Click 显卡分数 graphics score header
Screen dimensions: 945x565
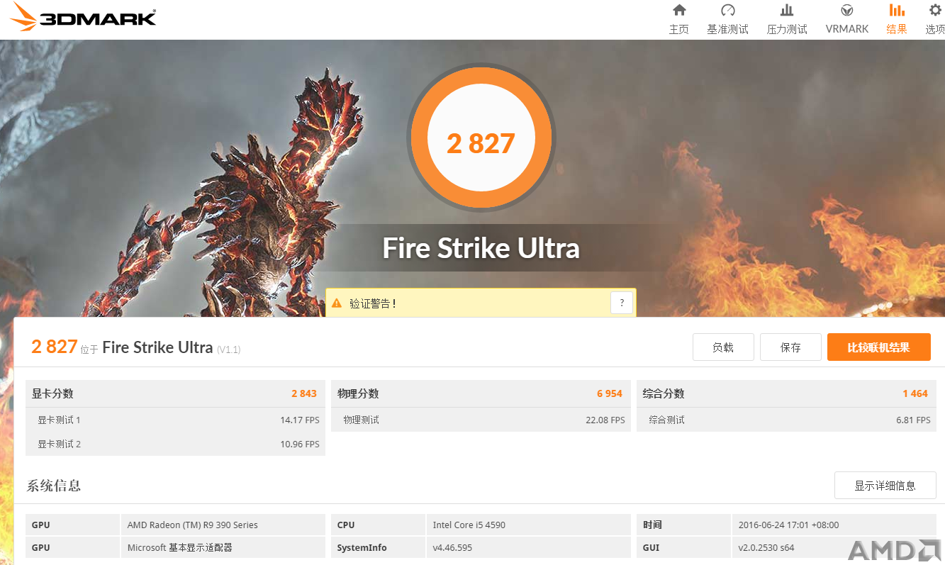(x=52, y=393)
